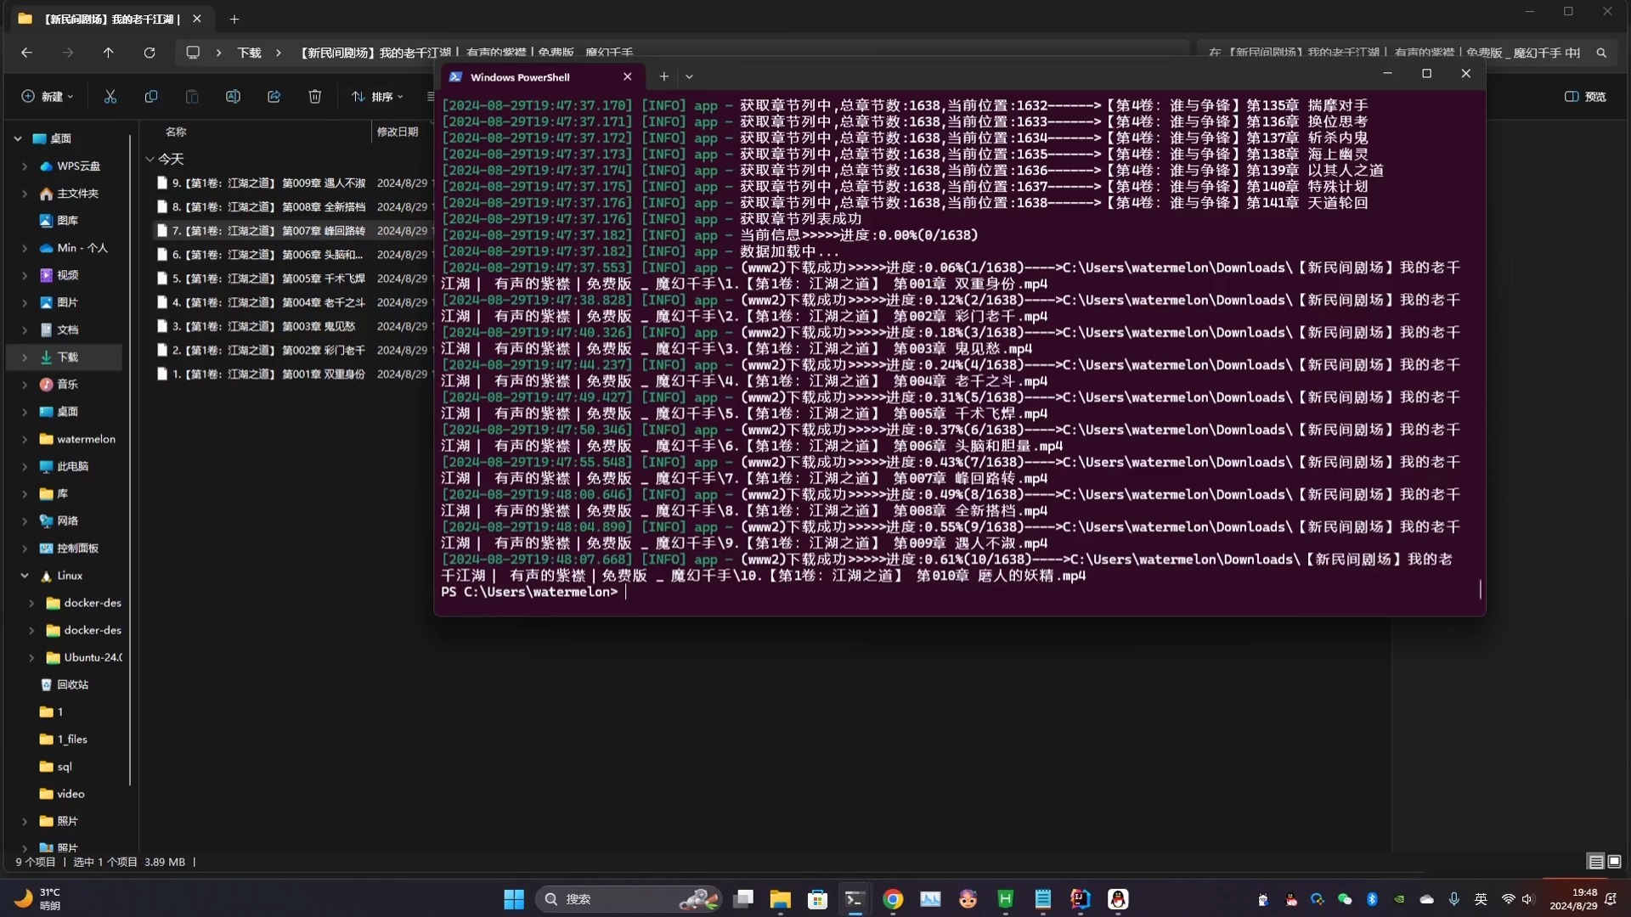Click the Task View taskbar icon
This screenshot has width=1631, height=917.
[x=743, y=899]
